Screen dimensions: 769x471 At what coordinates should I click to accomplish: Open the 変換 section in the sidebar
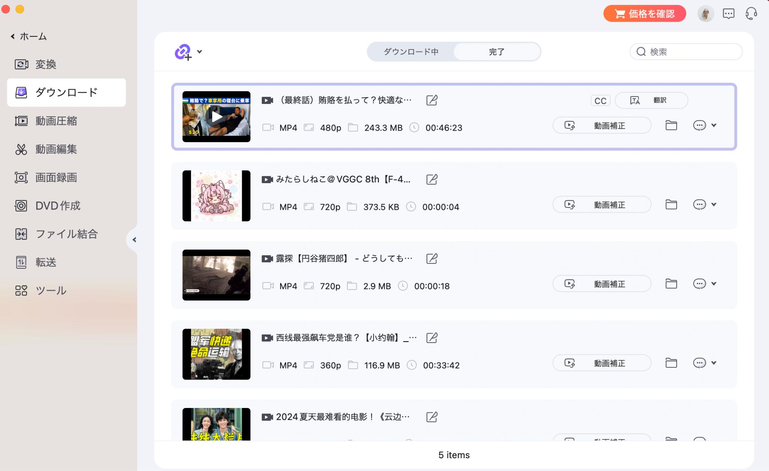tap(66, 65)
